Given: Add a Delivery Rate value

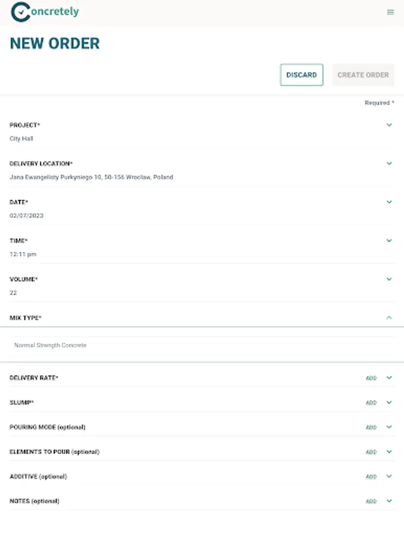Looking at the screenshot, I should point(371,378).
